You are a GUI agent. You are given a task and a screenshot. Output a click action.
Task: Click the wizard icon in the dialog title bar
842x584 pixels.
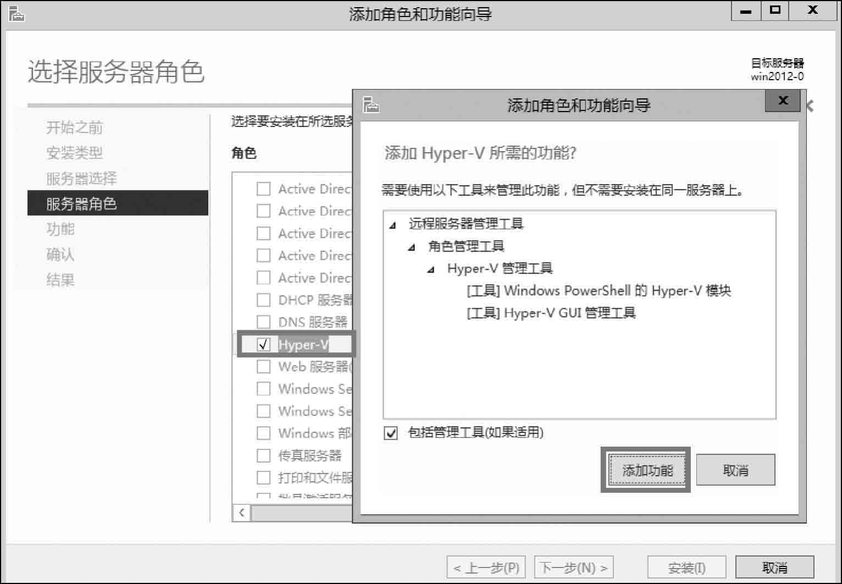372,104
